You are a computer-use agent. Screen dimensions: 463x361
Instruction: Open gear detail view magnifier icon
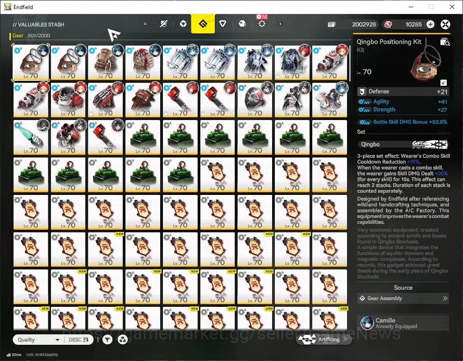(x=444, y=42)
